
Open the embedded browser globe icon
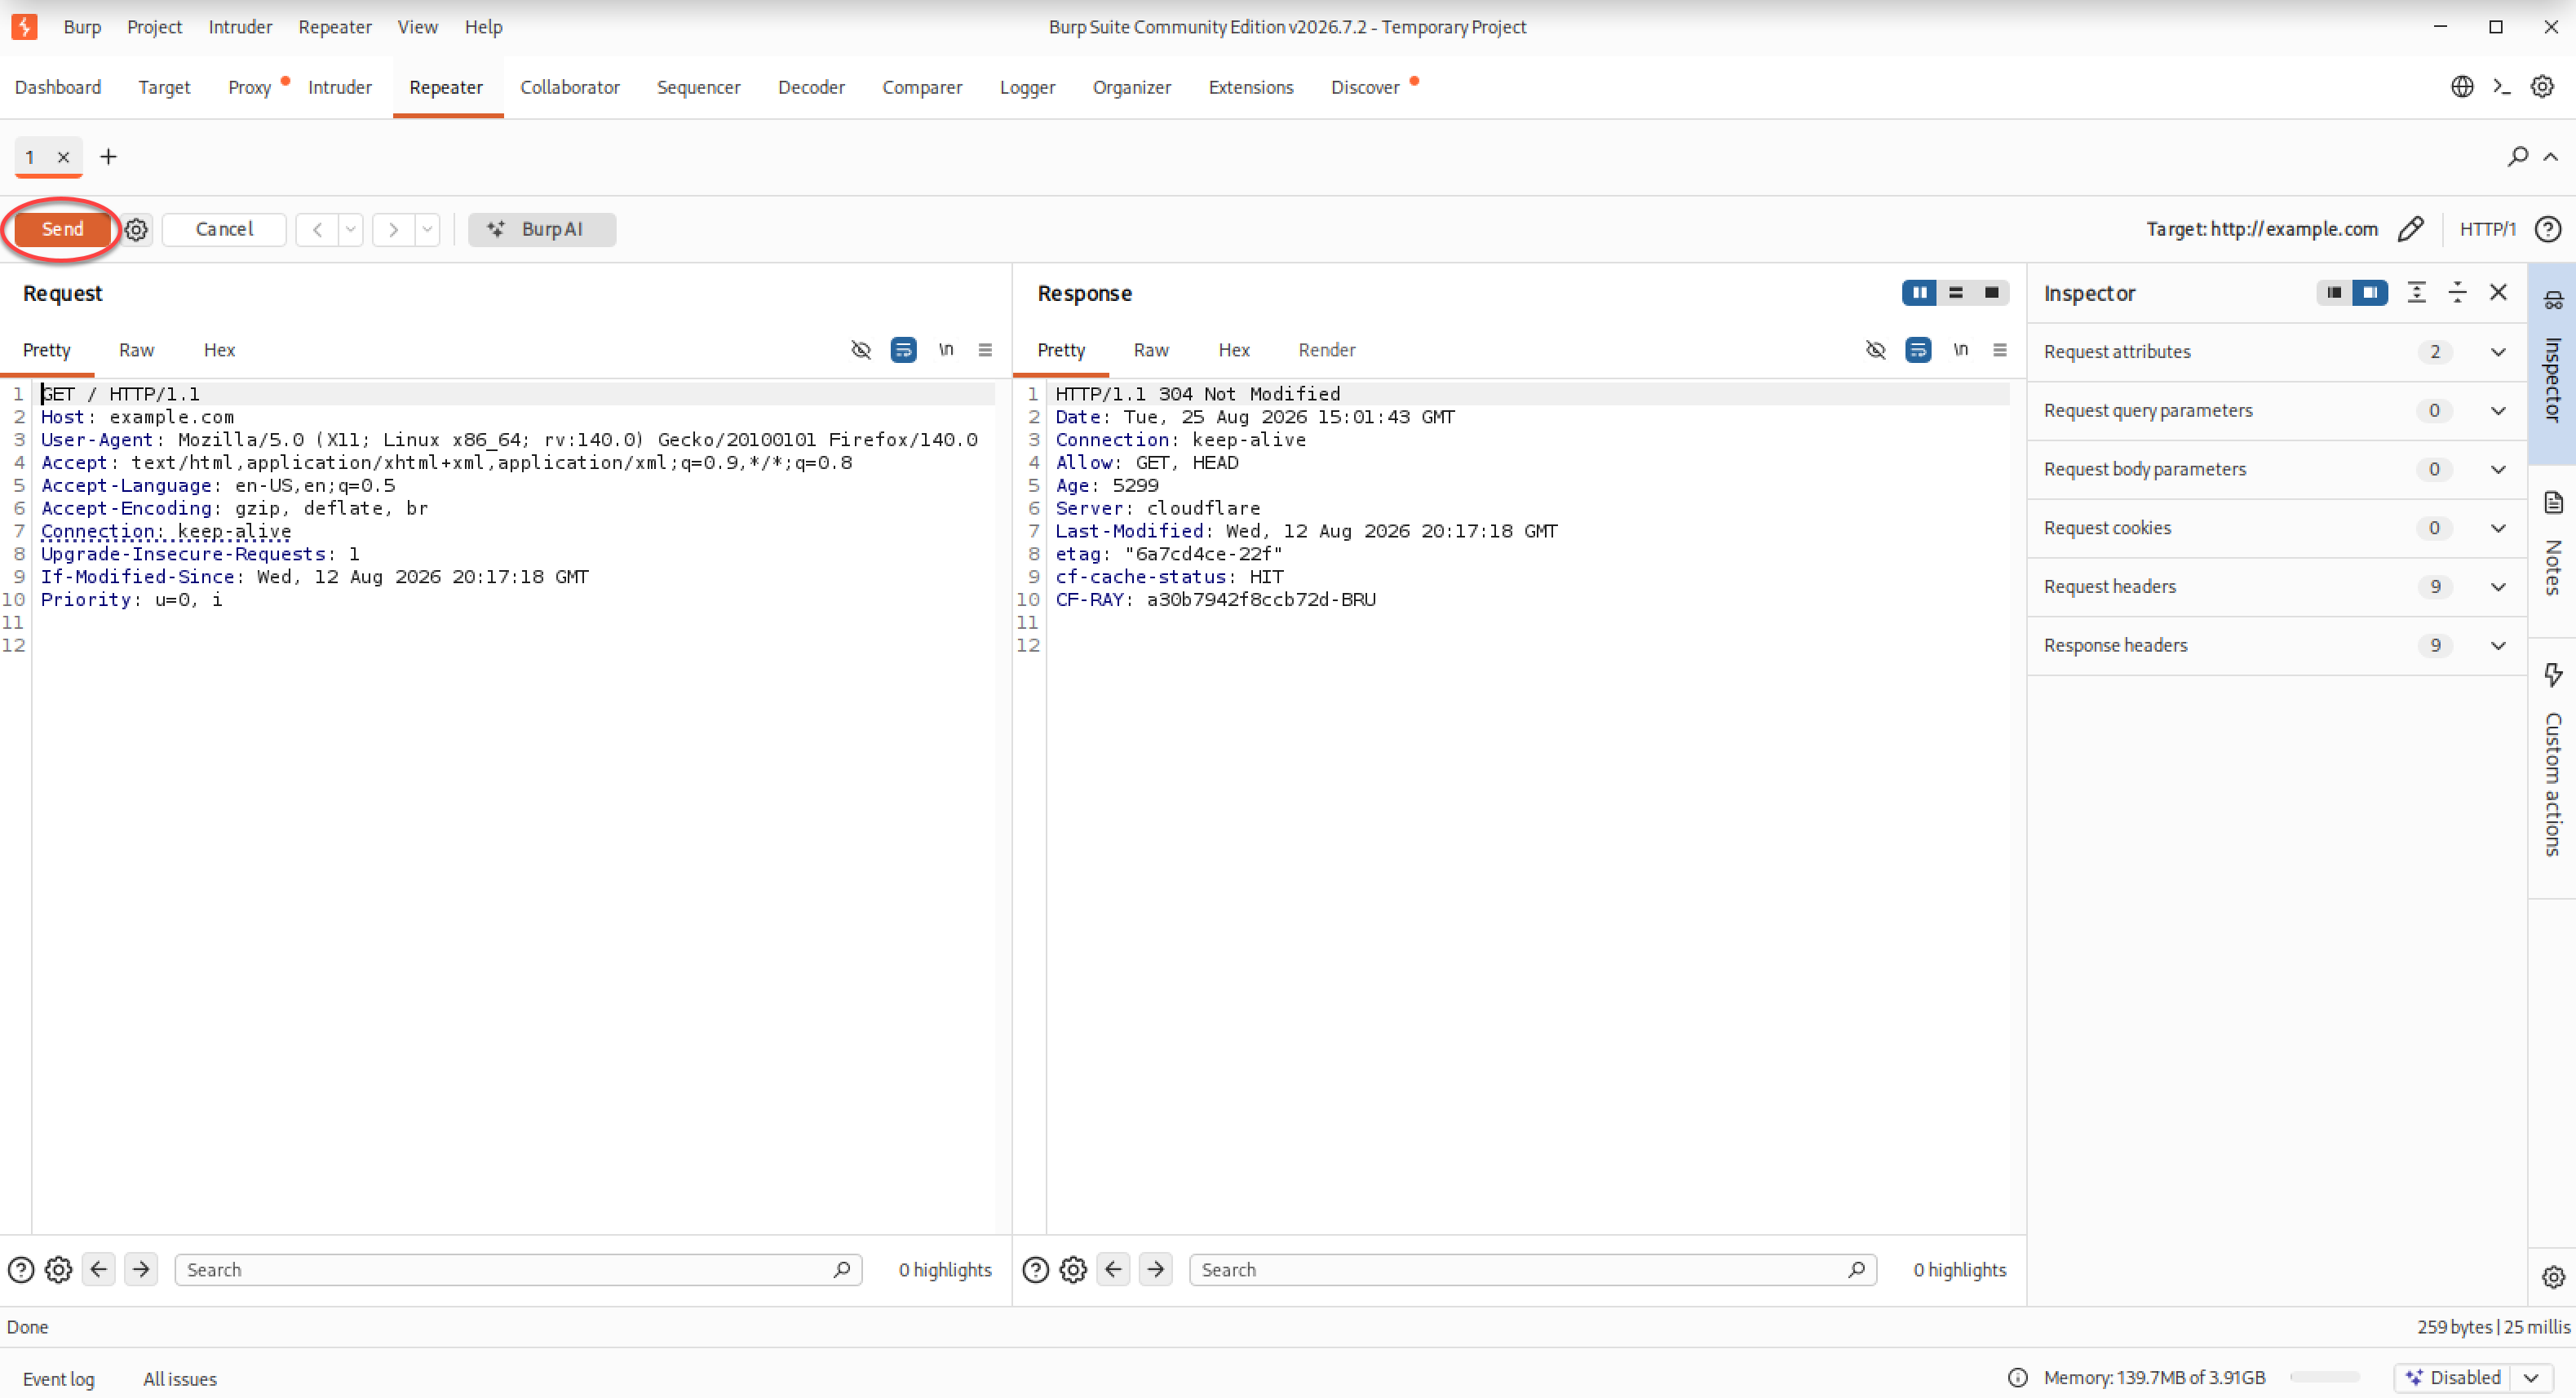coord(2462,87)
